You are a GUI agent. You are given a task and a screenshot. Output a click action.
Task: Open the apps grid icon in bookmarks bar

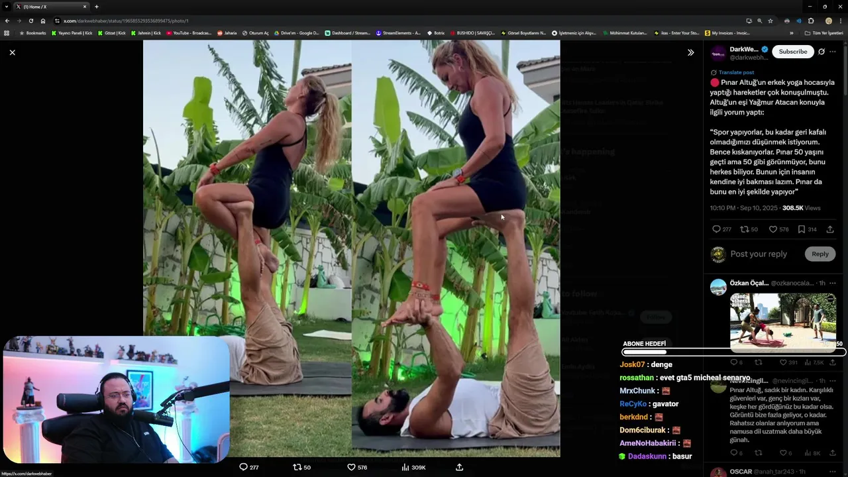7,32
